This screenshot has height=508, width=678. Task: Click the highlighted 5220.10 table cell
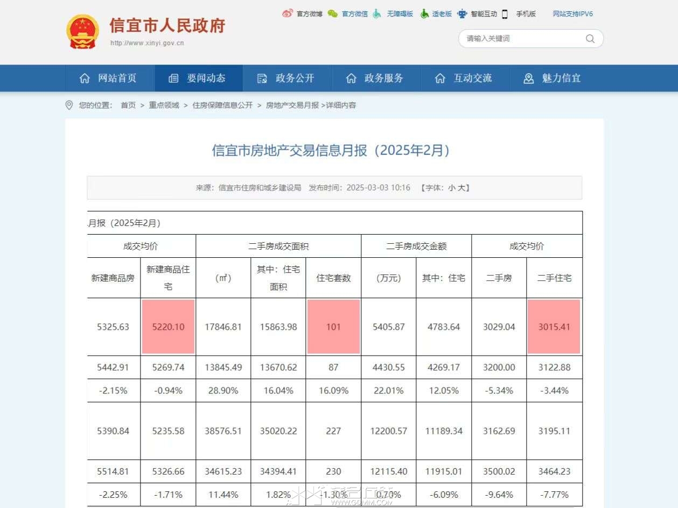pyautogui.click(x=168, y=327)
